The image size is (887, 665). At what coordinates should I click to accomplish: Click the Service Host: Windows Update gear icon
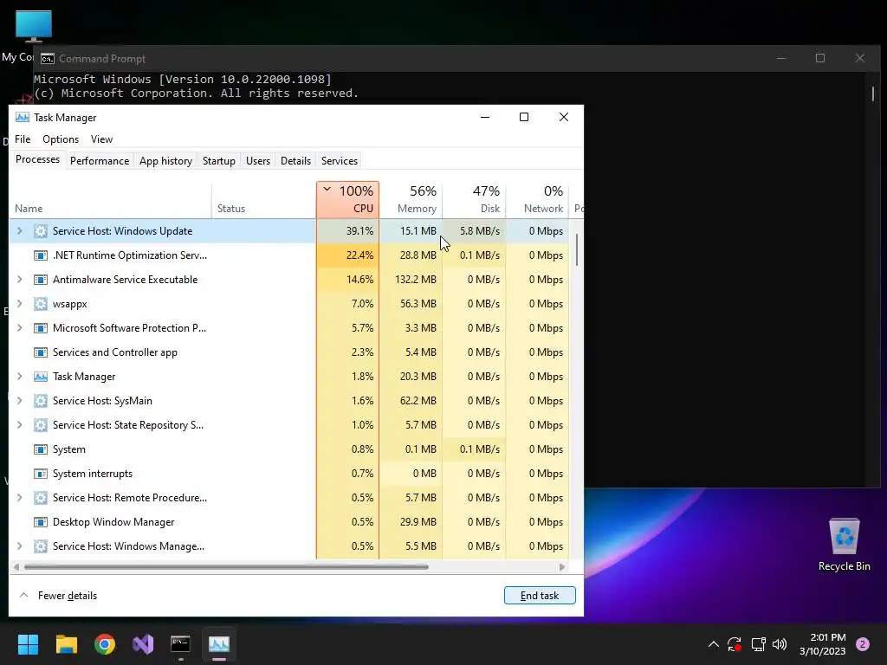(40, 230)
